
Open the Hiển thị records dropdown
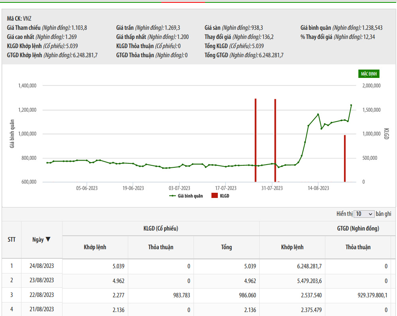coord(364,214)
